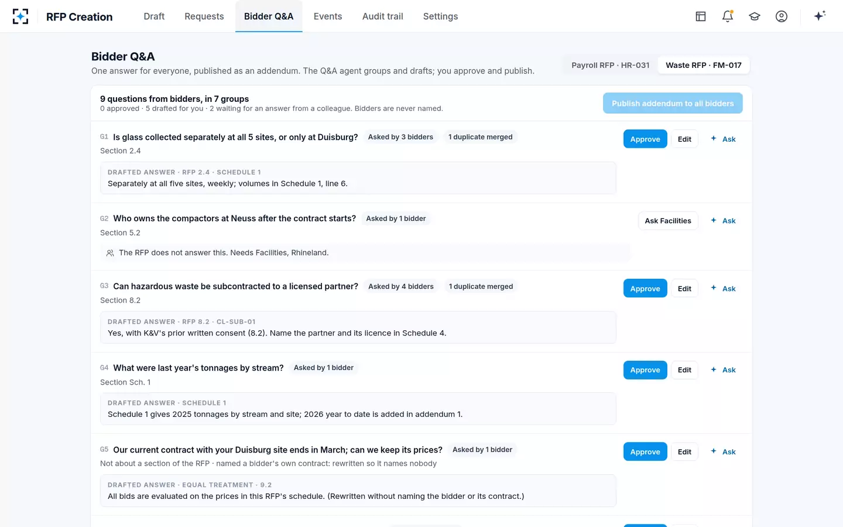Switch to the Draft tab
Screen dimensions: 843x527
point(154,16)
